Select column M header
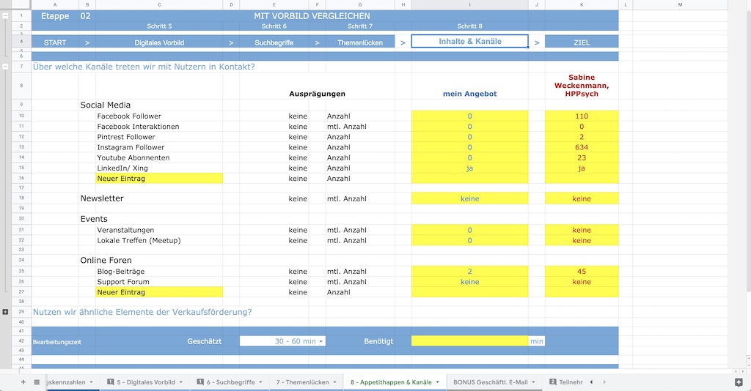Screen dimensions: 751x391 (680, 4)
